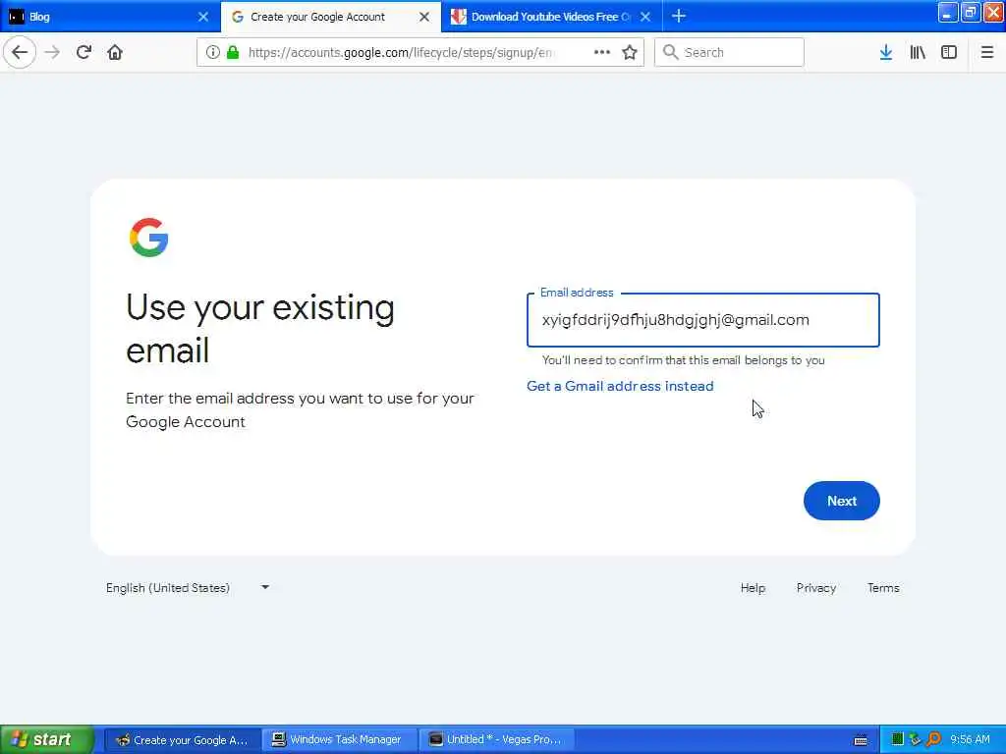1006x754 pixels.
Task: Open the Privacy link
Action: [x=816, y=588]
